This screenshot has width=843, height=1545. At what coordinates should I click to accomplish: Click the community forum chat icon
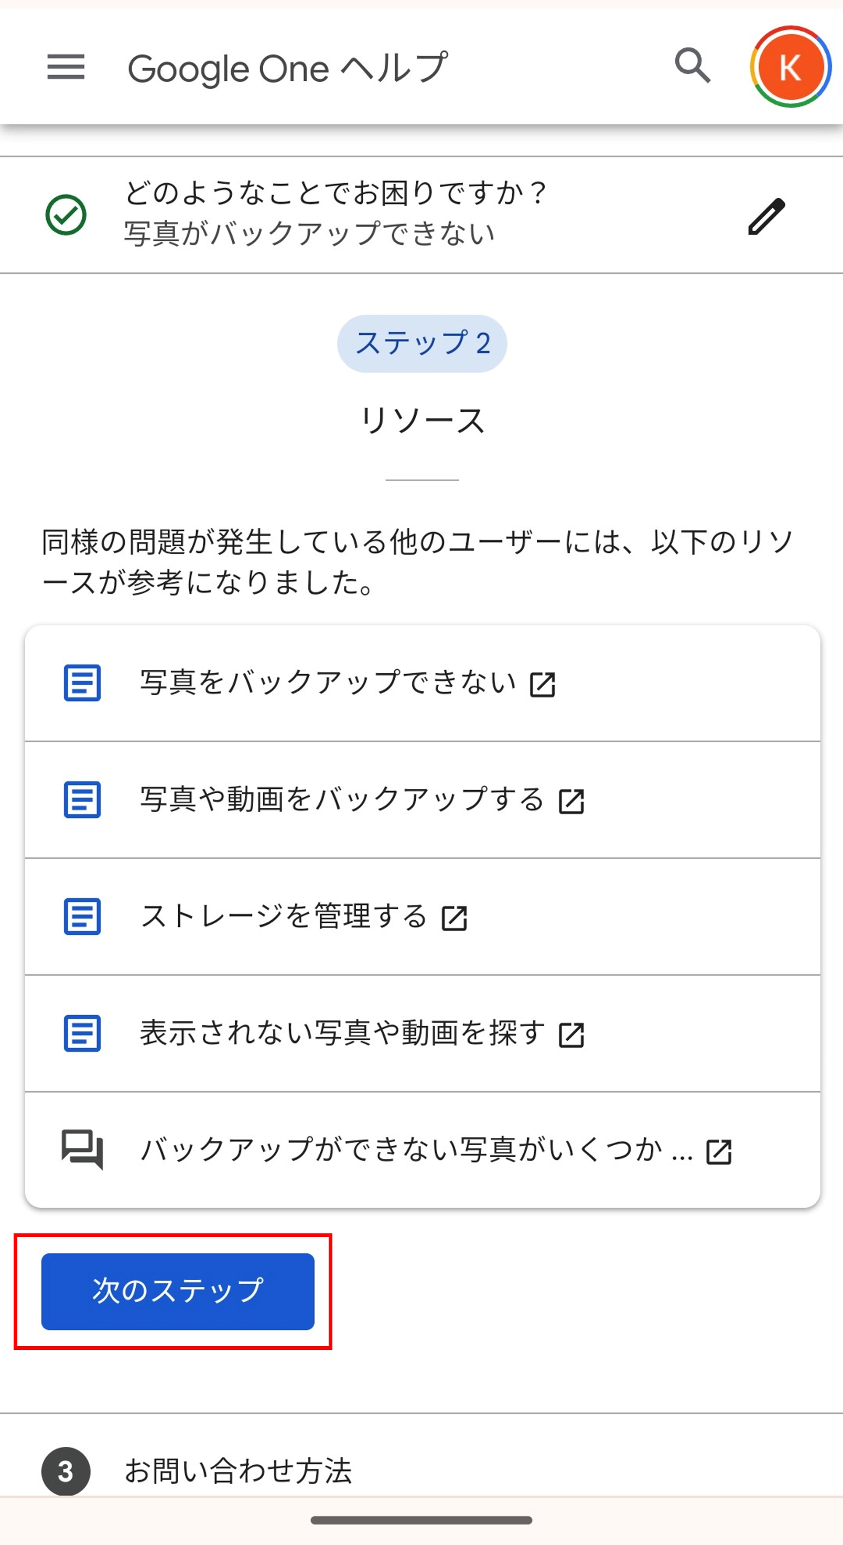click(82, 1149)
